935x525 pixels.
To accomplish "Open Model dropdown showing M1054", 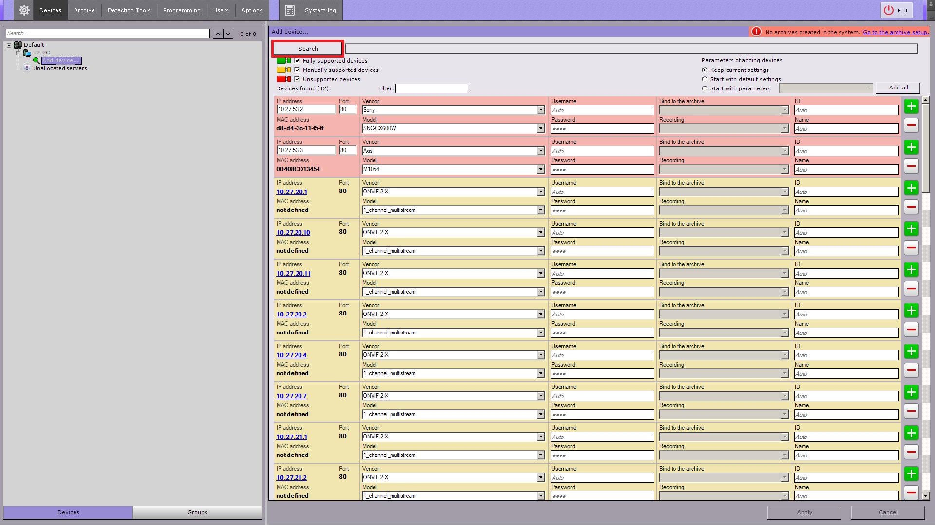I will click(541, 169).
